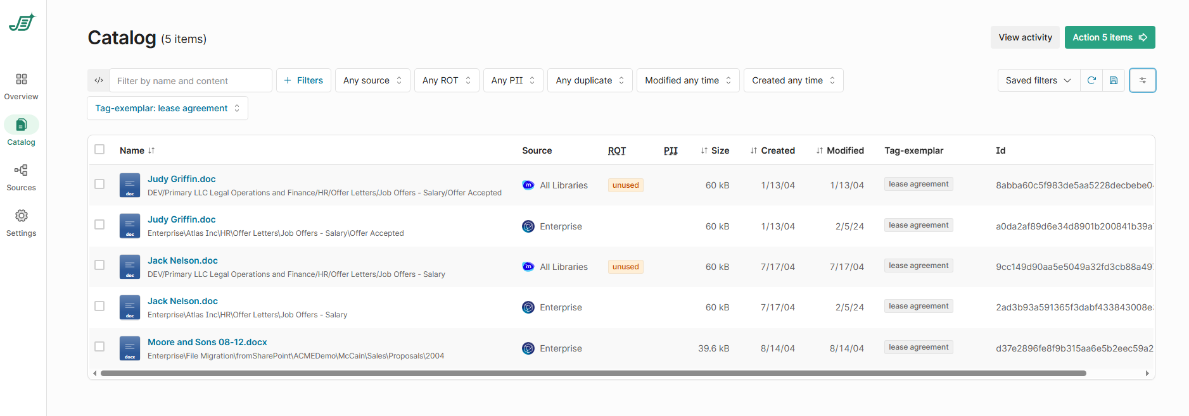Click the code query toggle icon

[99, 80]
